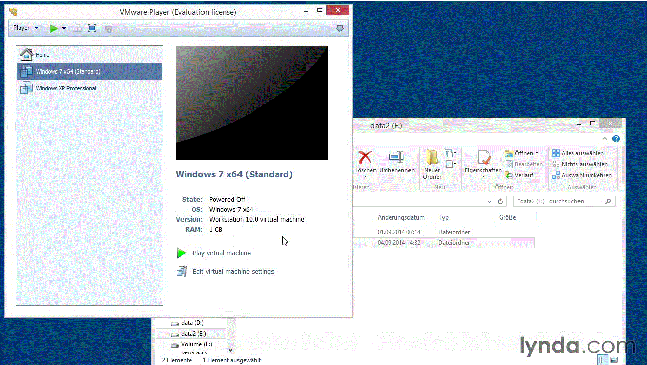Select row dated 01.09.2014 07:14
The height and width of the screenshot is (365, 647).
coord(444,232)
